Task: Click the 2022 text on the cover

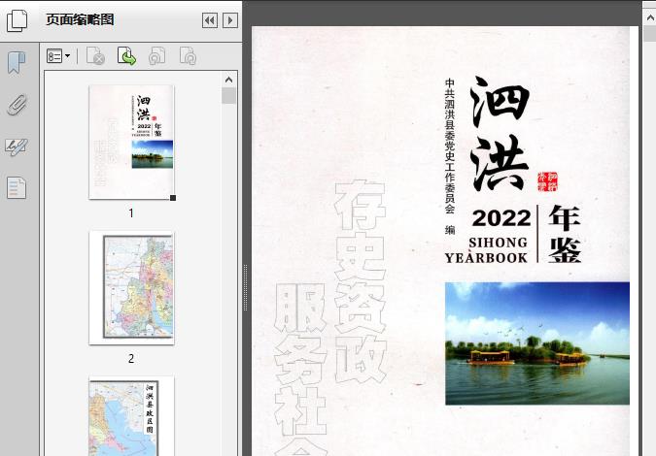Action: pos(501,218)
